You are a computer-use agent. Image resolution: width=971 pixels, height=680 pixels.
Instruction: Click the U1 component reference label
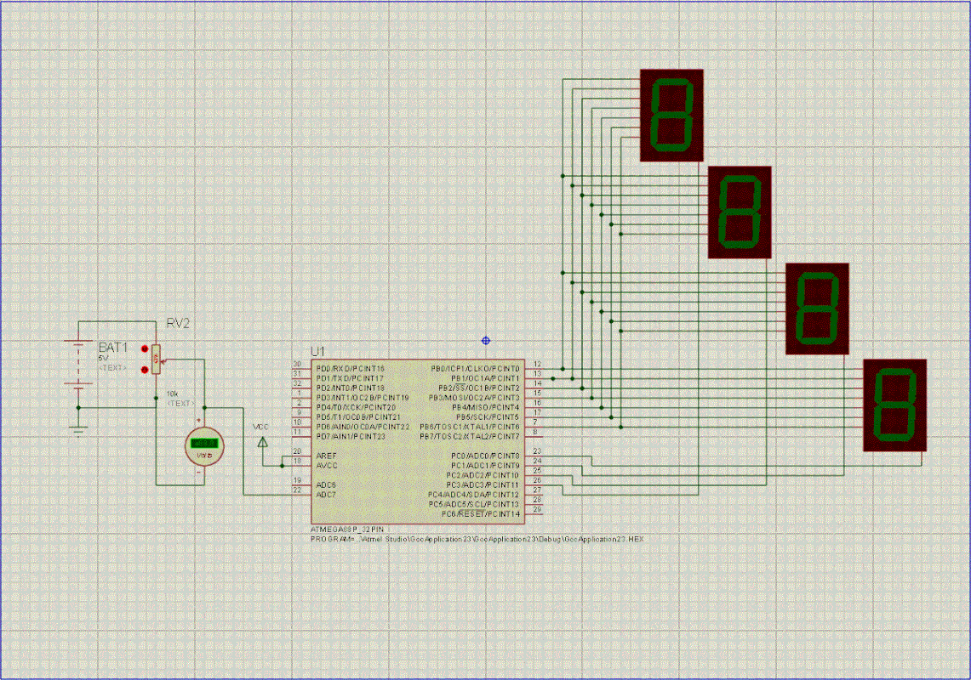click(x=317, y=351)
